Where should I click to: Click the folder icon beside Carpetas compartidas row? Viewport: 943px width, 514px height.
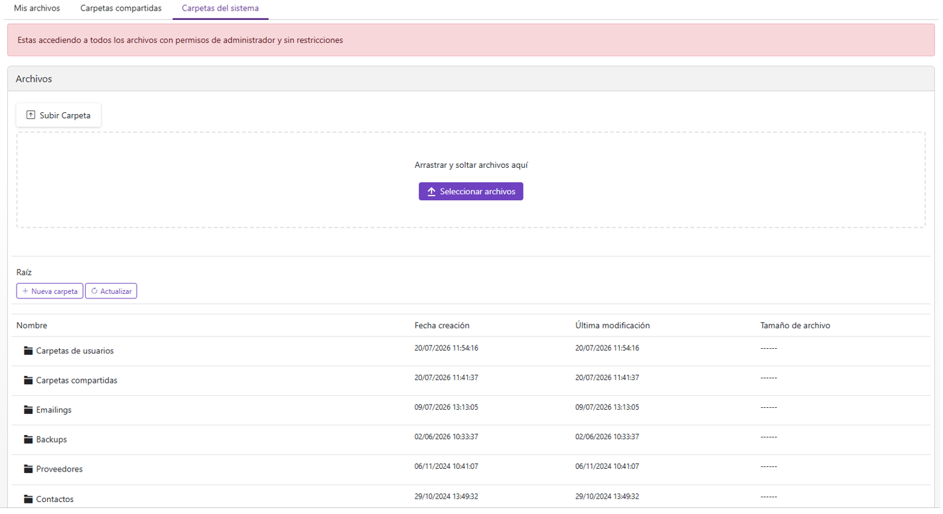28,380
